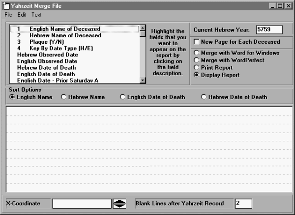Select Hebrew Observed Date in field list

click(x=47, y=55)
